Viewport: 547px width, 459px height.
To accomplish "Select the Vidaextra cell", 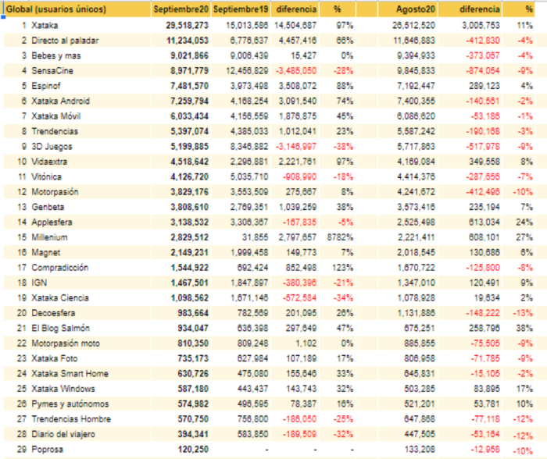I will click(x=49, y=162).
